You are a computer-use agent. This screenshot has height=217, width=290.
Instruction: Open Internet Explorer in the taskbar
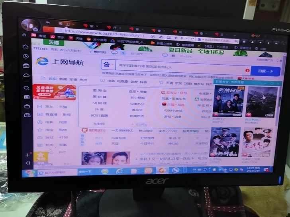coord(119,171)
